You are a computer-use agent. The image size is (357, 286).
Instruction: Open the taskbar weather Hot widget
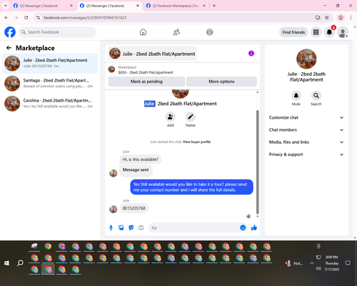294,263
